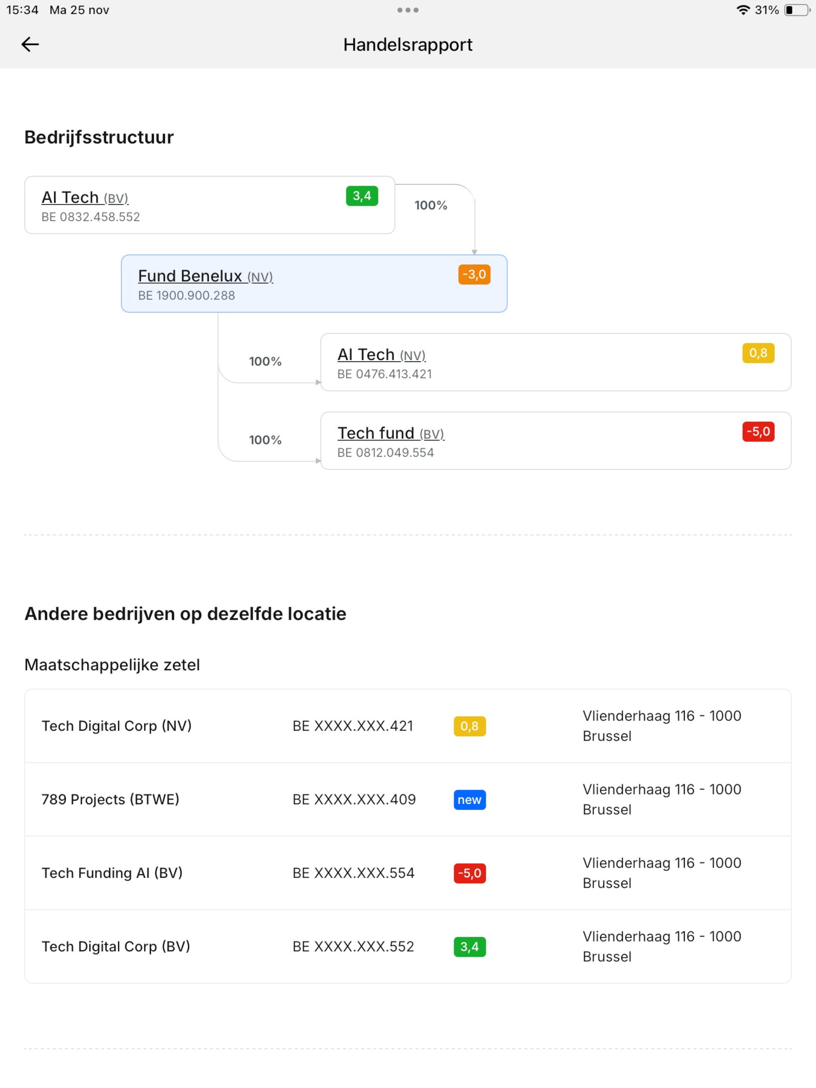Select BE 0812.049.554 number text
Screen dimensions: 816x1088
[x=385, y=453]
